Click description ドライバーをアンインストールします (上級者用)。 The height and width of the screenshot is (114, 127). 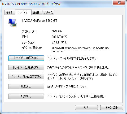click(77, 96)
